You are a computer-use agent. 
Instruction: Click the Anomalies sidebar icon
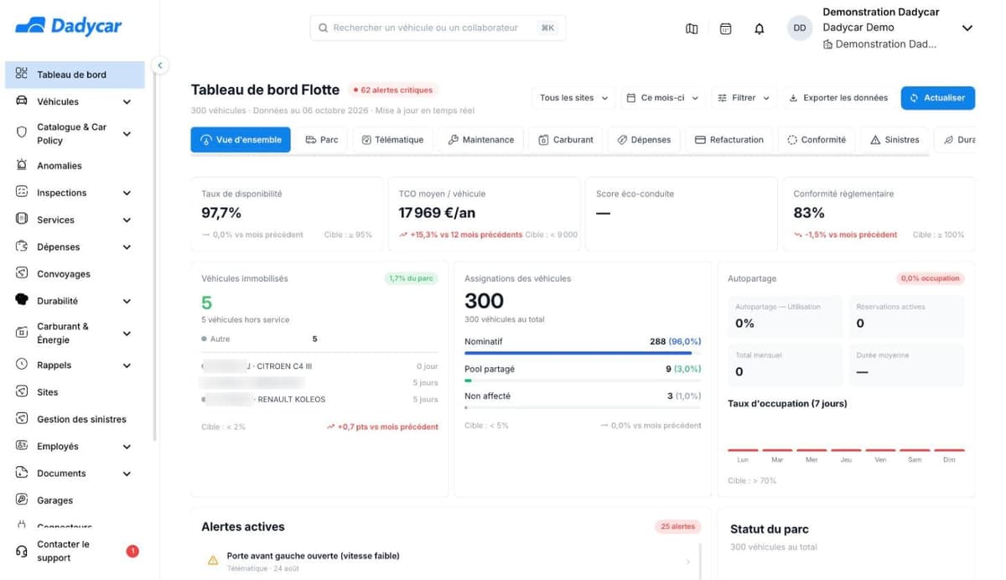pyautogui.click(x=22, y=165)
